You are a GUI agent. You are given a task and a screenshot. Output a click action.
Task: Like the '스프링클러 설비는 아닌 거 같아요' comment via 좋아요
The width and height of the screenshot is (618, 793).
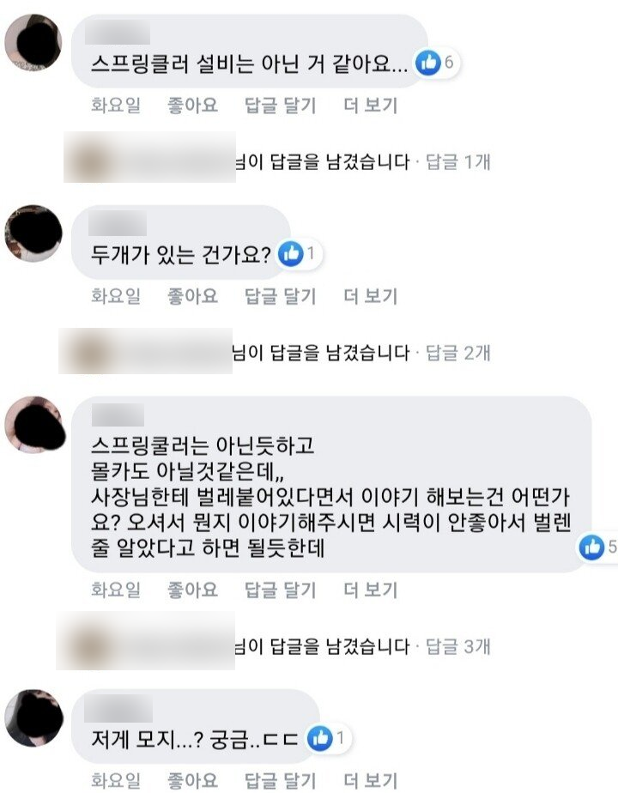192,106
